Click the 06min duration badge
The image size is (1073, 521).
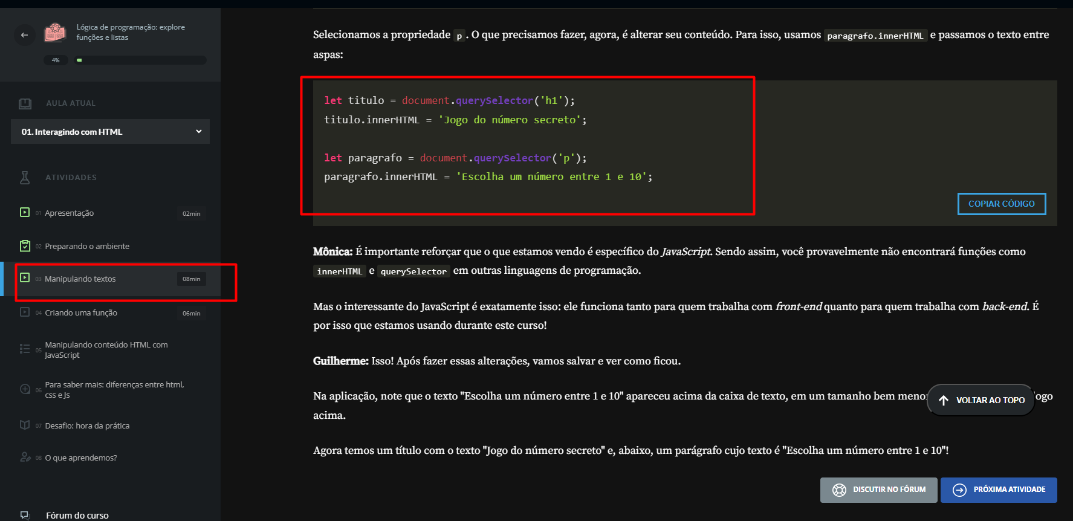pyautogui.click(x=192, y=313)
